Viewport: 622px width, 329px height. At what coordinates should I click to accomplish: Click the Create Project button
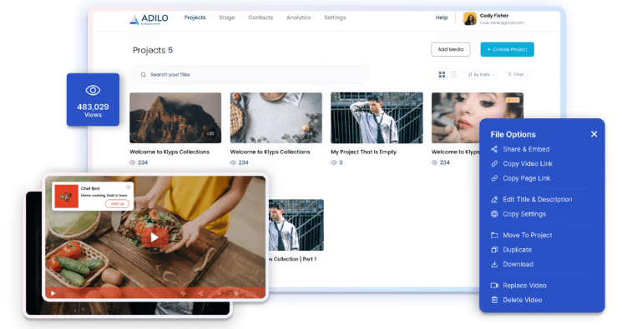(507, 49)
